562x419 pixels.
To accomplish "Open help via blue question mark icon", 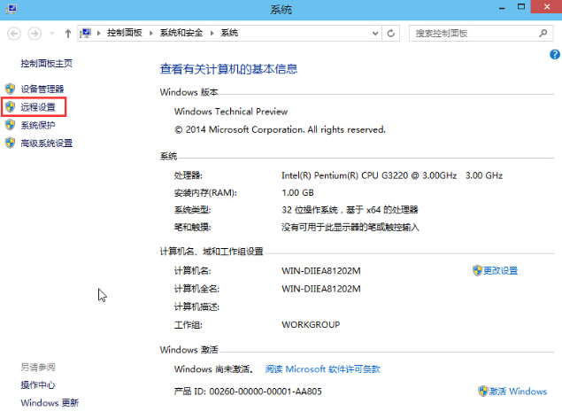I will [x=554, y=55].
